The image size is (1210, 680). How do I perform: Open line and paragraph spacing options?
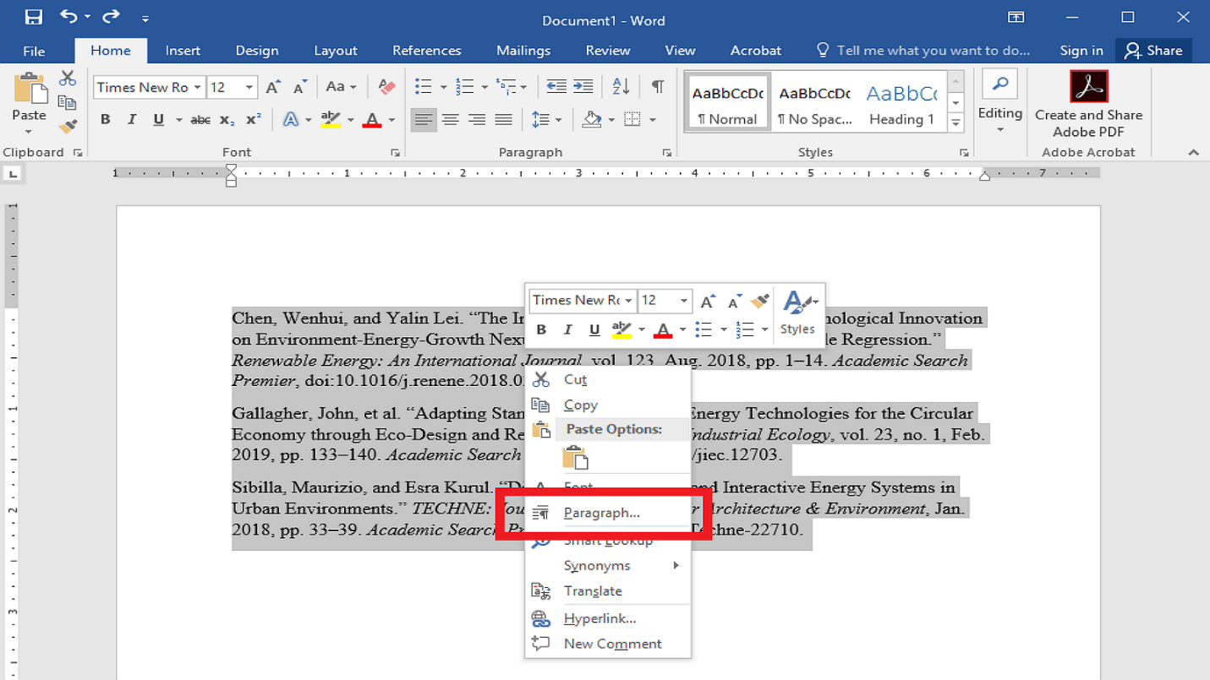point(541,120)
